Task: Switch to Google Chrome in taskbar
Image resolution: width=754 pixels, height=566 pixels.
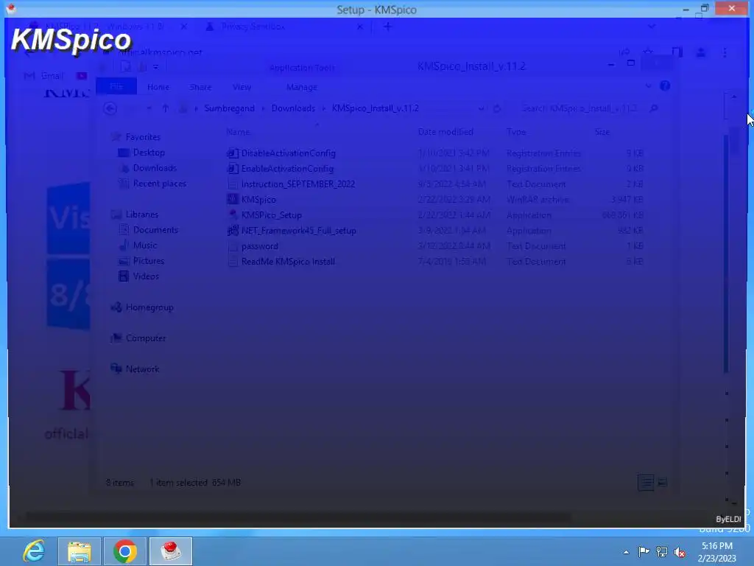Action: (124, 551)
